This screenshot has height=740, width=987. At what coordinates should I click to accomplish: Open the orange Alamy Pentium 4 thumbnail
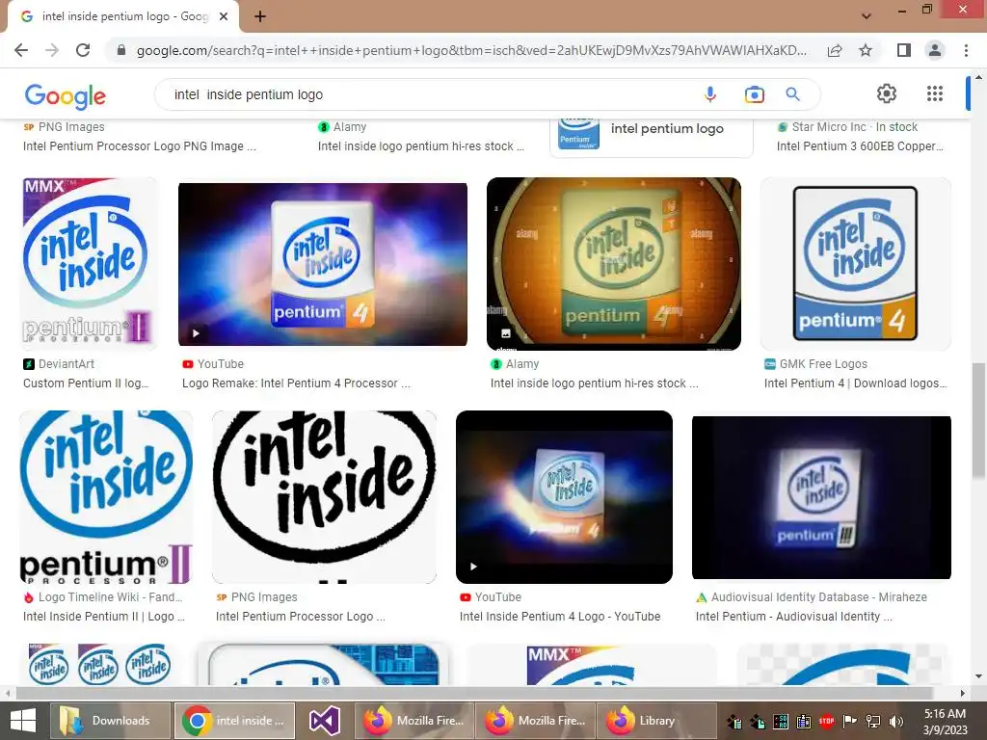tap(614, 264)
